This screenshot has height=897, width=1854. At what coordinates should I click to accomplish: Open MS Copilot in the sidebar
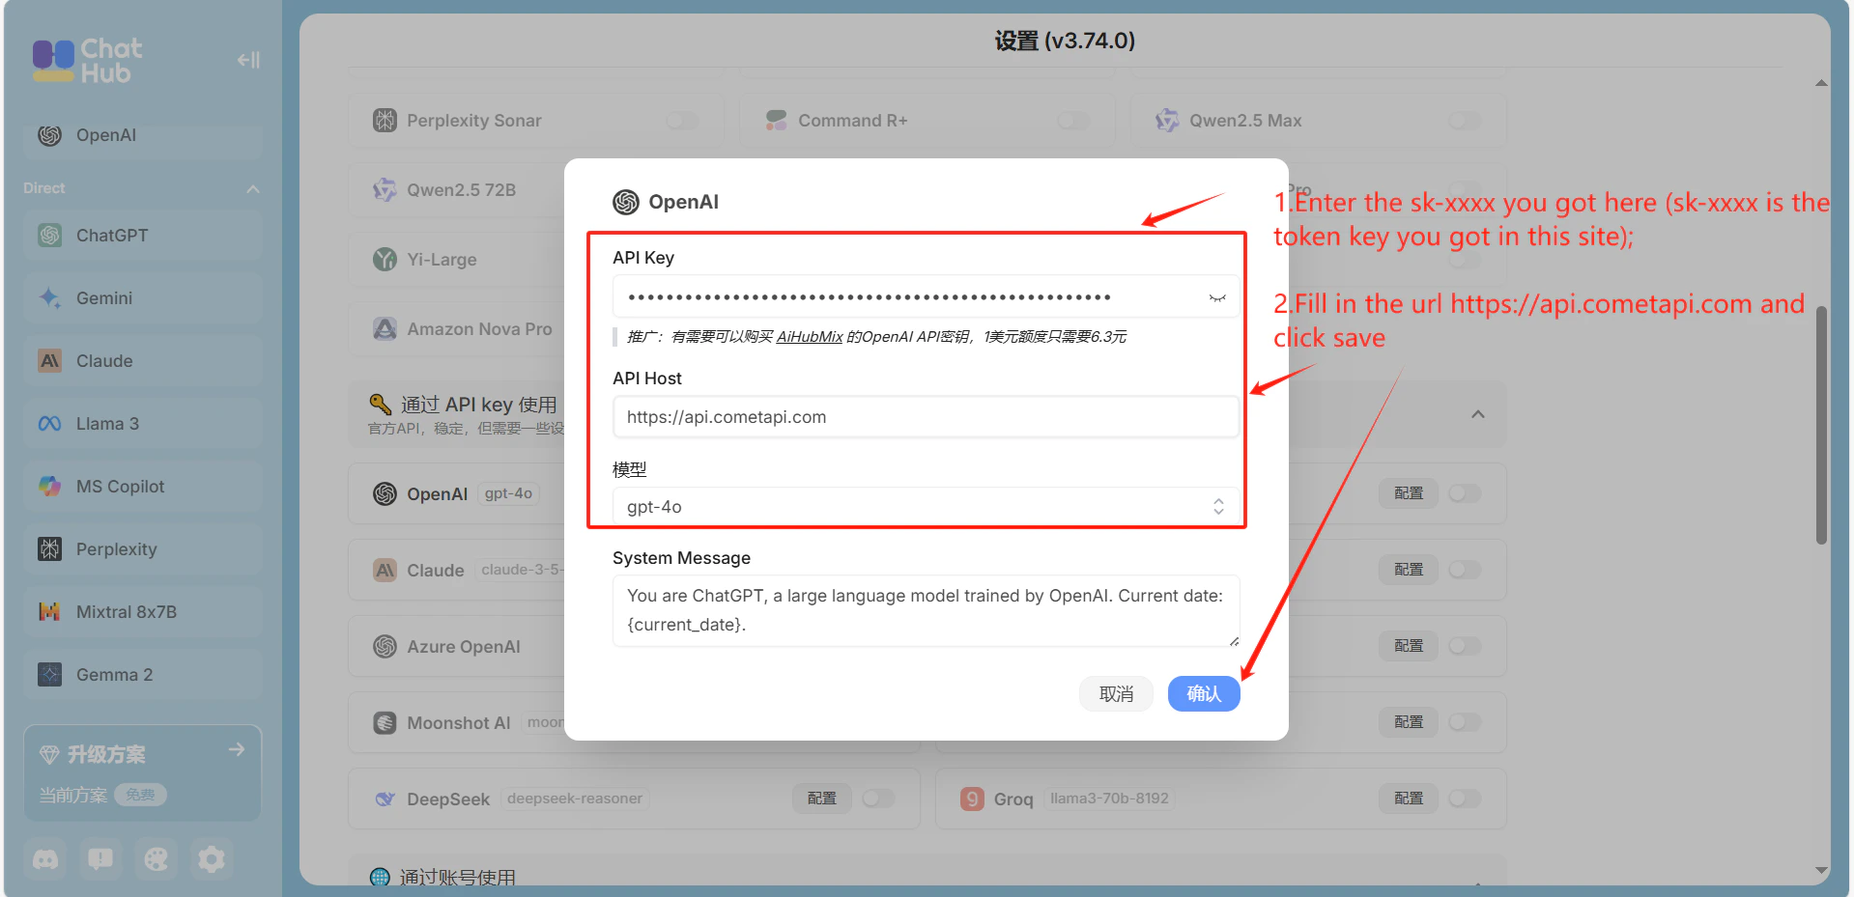point(143,487)
